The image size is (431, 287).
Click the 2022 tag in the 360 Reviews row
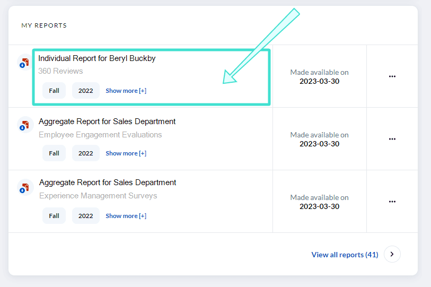point(86,91)
